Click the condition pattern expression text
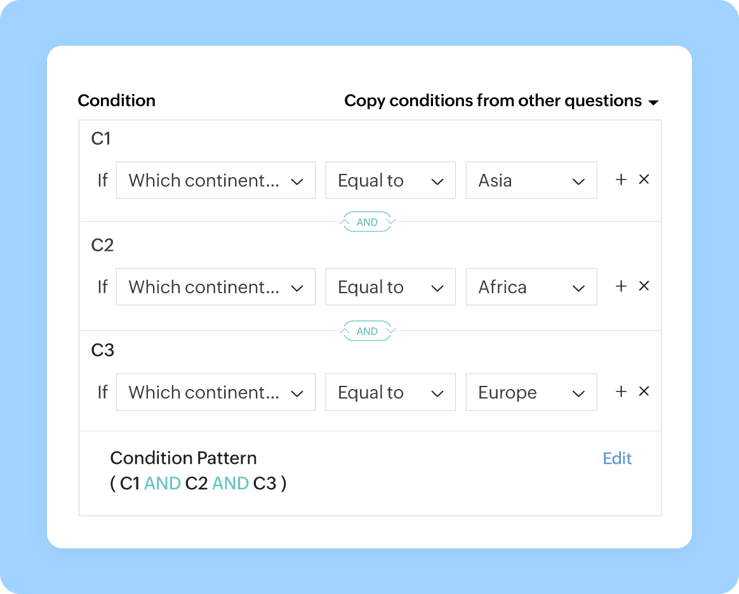This screenshot has width=739, height=594. pos(198,484)
